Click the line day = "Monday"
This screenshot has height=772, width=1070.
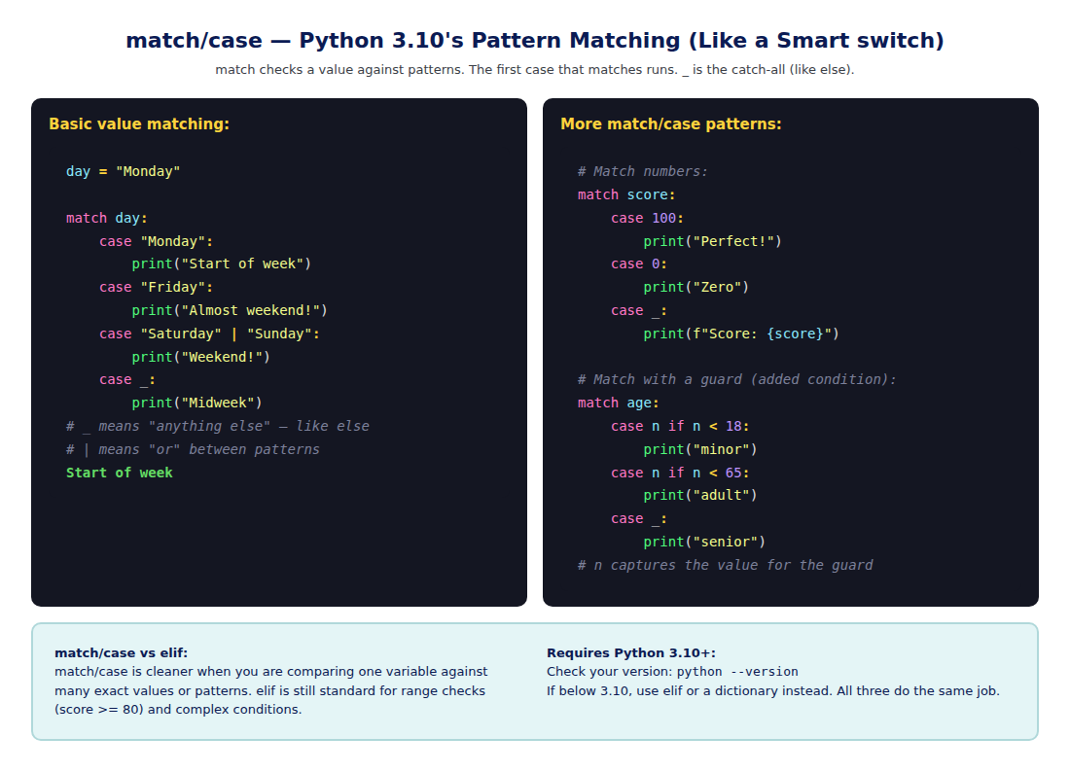123,171
